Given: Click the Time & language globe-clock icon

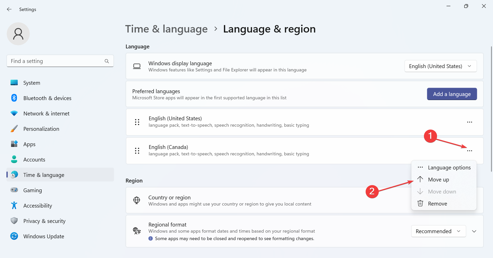Looking at the screenshot, I should (x=14, y=175).
